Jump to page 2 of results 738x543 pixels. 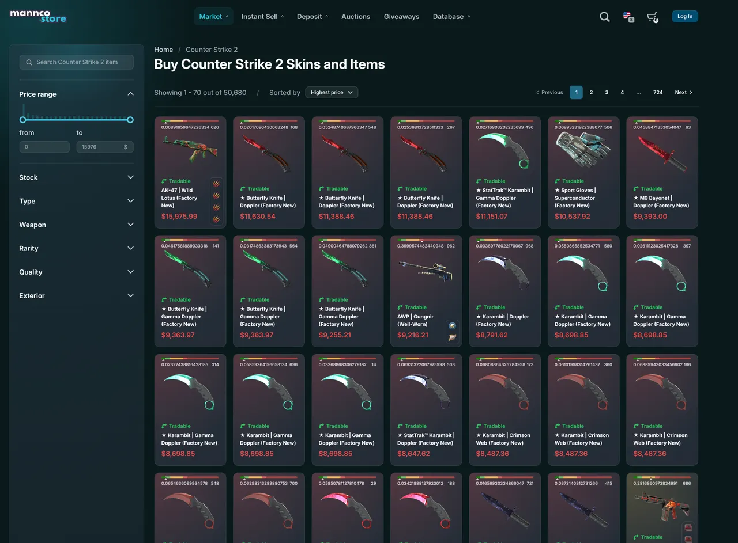(591, 92)
